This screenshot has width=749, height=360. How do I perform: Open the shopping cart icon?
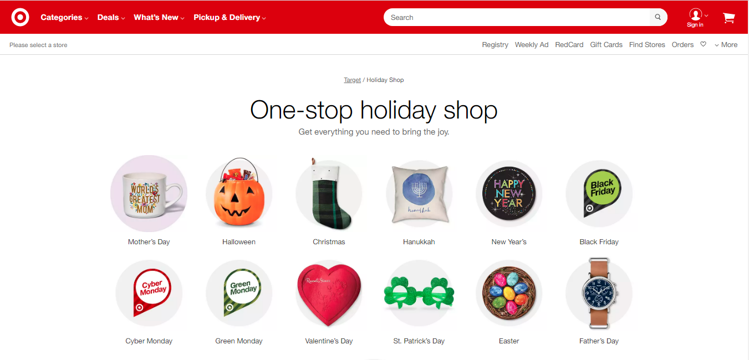point(728,18)
